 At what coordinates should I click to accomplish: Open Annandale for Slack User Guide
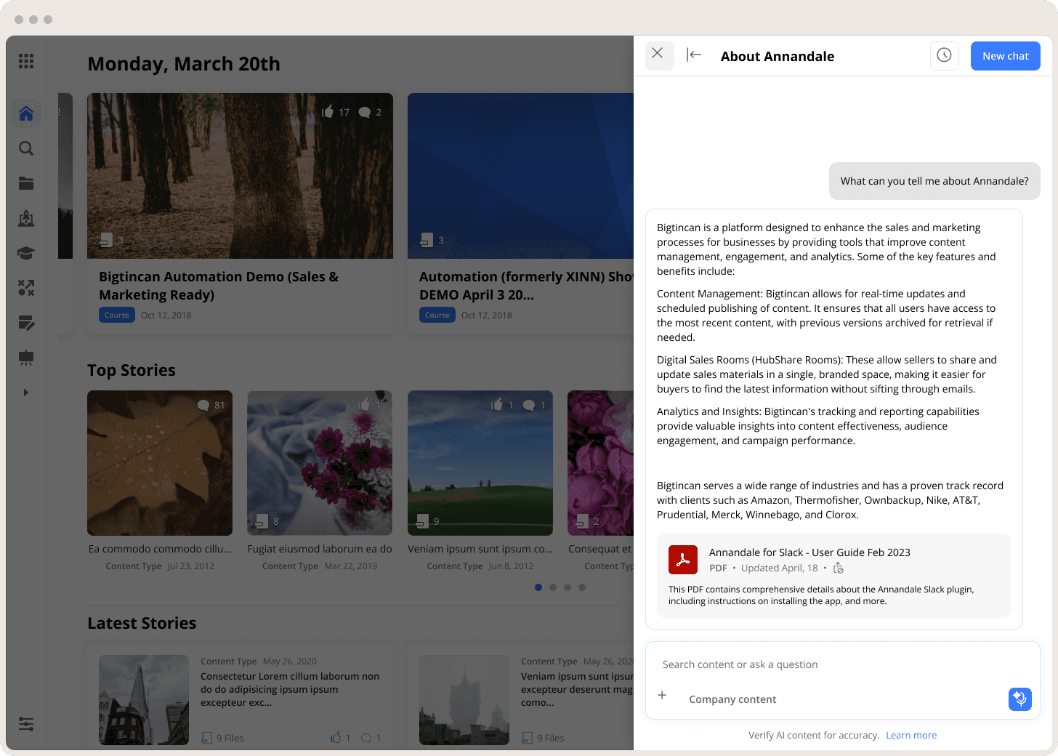pyautogui.click(x=809, y=552)
